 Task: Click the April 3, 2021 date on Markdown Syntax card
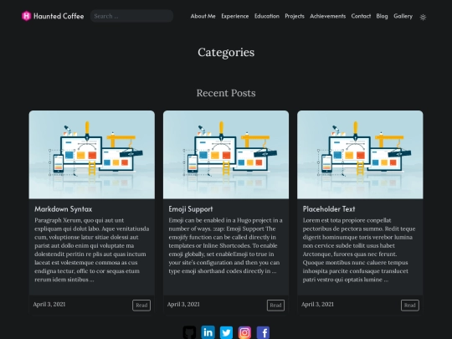point(49,305)
